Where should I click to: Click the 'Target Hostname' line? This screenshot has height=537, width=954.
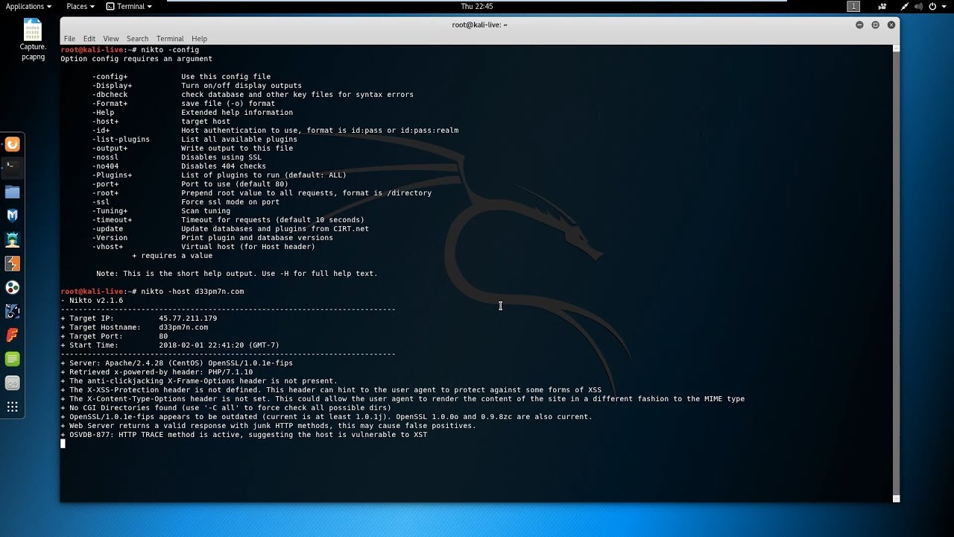pos(134,327)
